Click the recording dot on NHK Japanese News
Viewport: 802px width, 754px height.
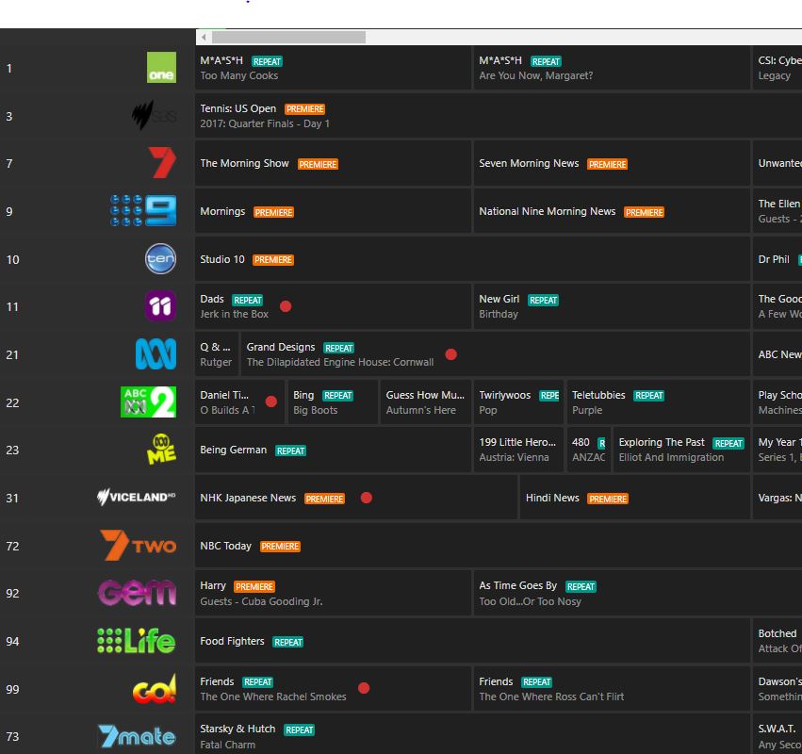tap(367, 498)
